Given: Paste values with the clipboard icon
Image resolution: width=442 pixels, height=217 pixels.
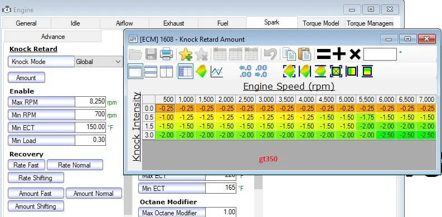Looking at the screenshot, I should [304, 54].
